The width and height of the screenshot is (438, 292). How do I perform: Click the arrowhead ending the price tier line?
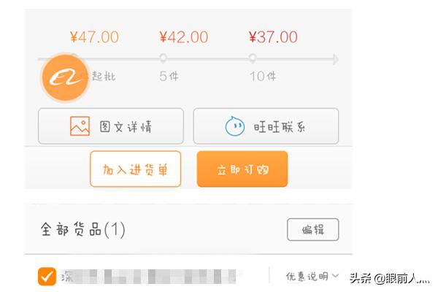pyautogui.click(x=335, y=58)
